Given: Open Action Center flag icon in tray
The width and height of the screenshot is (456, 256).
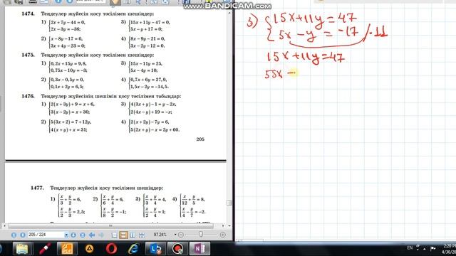Looking at the screenshot, I should pos(433,248).
